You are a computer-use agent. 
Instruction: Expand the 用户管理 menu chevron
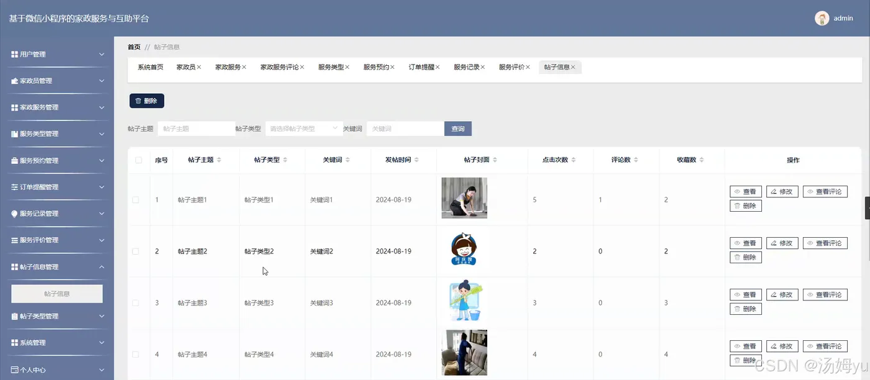click(102, 55)
